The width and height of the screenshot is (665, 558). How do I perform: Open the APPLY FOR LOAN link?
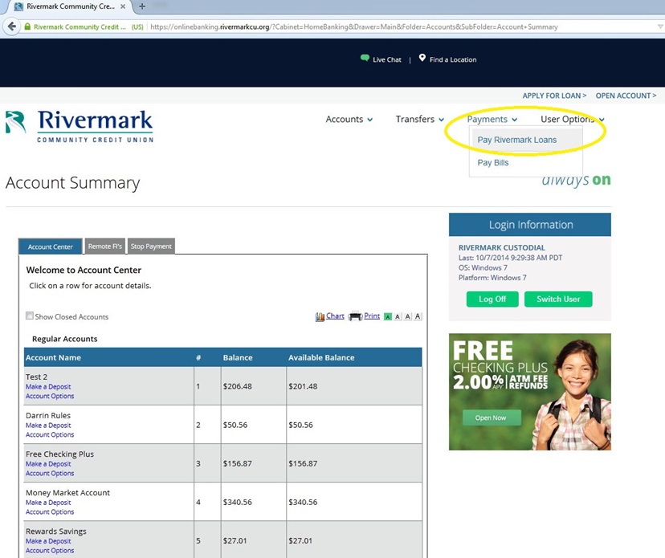point(554,96)
